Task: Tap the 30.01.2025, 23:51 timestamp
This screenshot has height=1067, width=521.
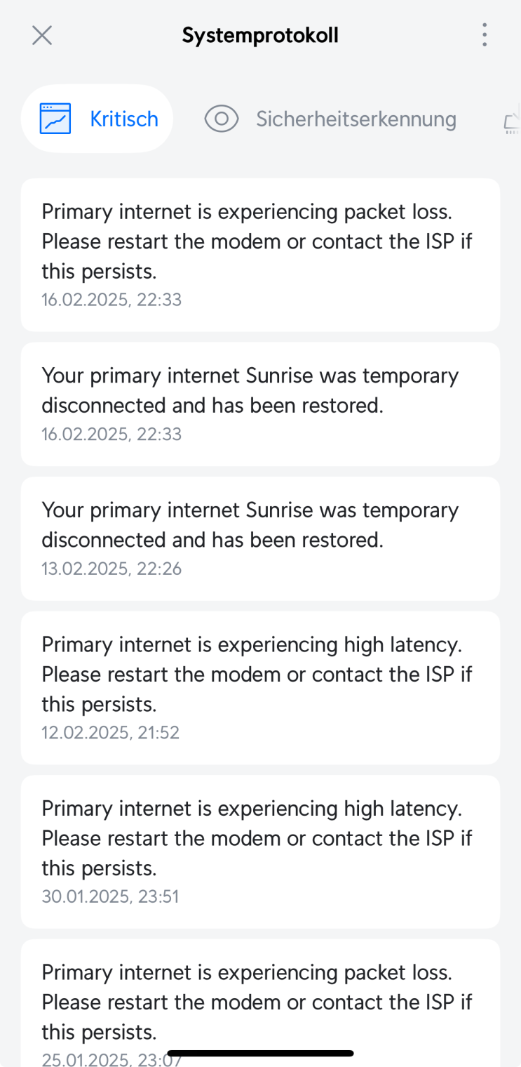Action: click(x=110, y=896)
